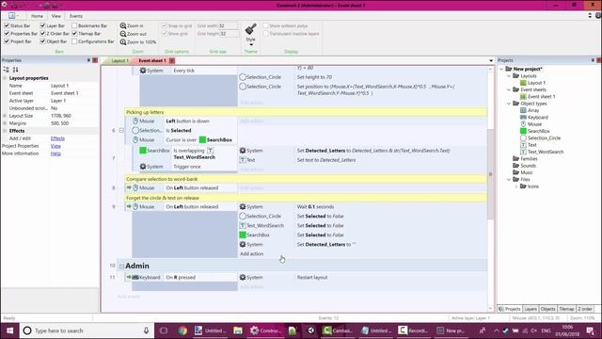Close the Properties panel with red X
The image size is (602, 339).
[95, 60]
